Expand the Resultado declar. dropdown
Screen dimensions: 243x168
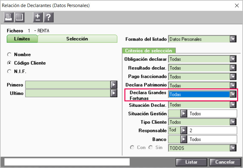click(x=233, y=68)
